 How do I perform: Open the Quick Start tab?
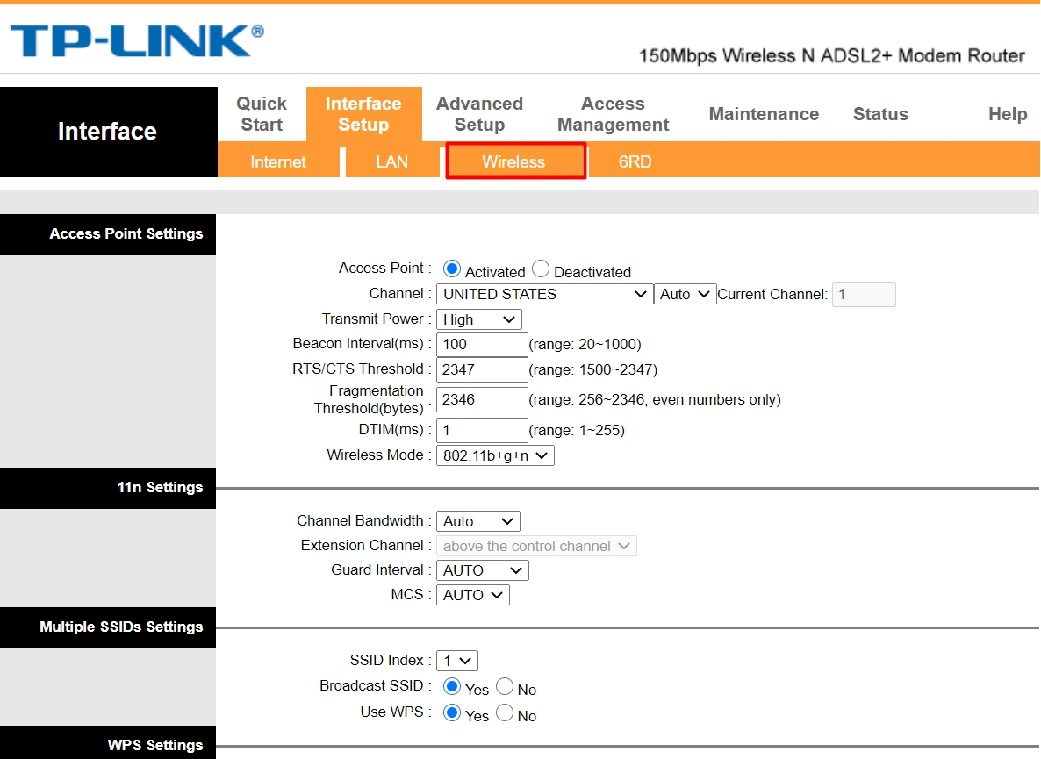click(x=262, y=114)
